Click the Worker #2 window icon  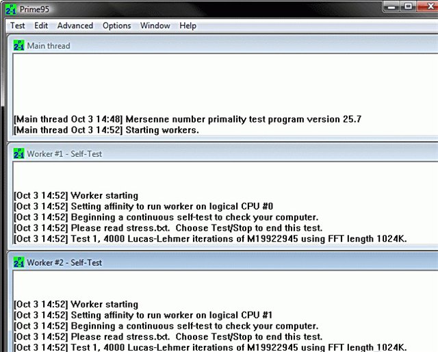[x=18, y=262]
